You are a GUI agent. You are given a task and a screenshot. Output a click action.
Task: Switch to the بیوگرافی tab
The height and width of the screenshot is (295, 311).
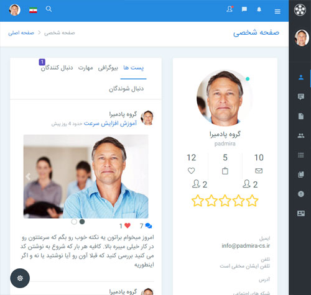[x=108, y=68]
